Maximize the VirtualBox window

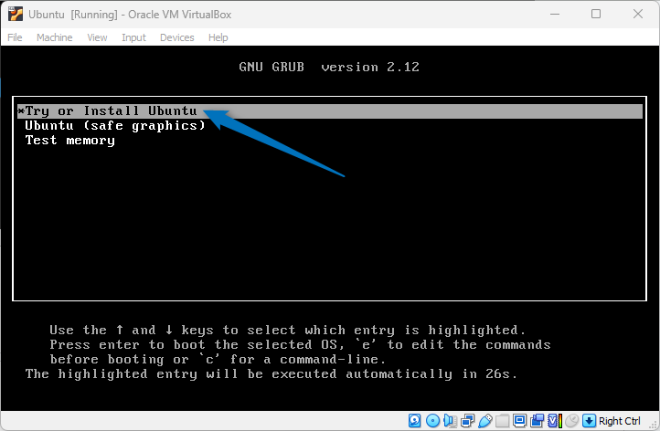point(596,14)
